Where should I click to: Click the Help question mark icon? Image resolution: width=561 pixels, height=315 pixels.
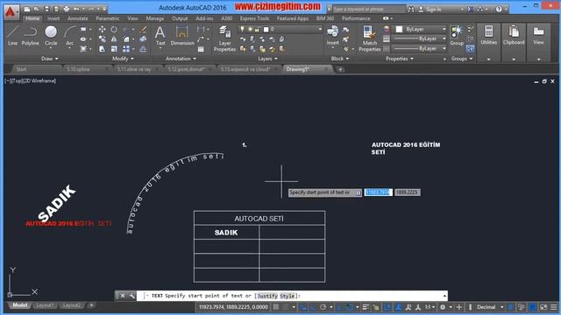pyautogui.click(x=499, y=10)
